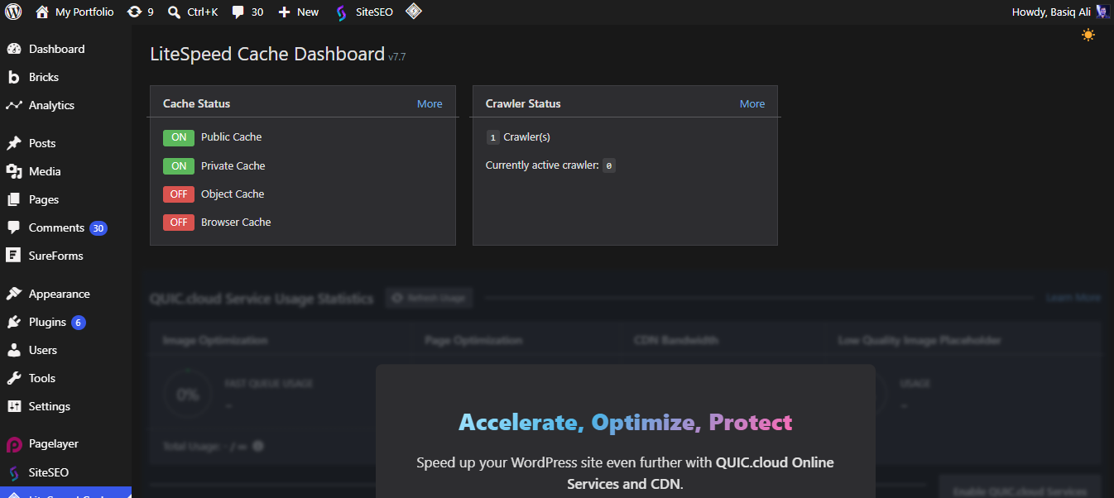This screenshot has height=498, width=1114.
Task: Click New in the admin bar
Action: [308, 12]
